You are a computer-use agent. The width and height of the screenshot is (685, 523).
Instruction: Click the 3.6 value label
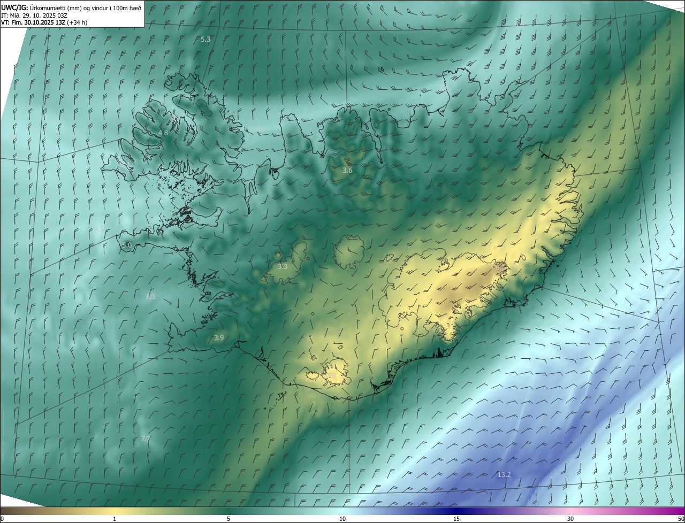347,170
